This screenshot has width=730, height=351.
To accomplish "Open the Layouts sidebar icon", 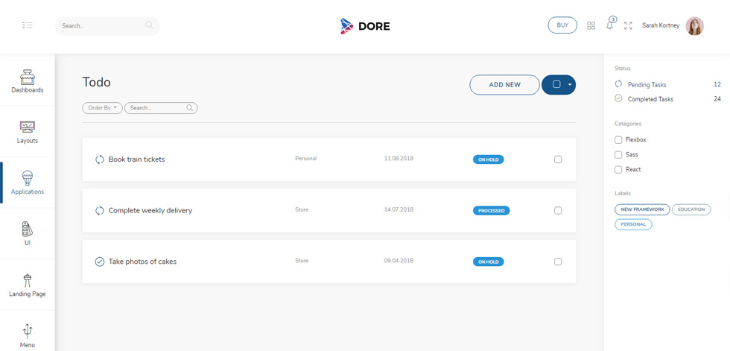I will 28,127.
